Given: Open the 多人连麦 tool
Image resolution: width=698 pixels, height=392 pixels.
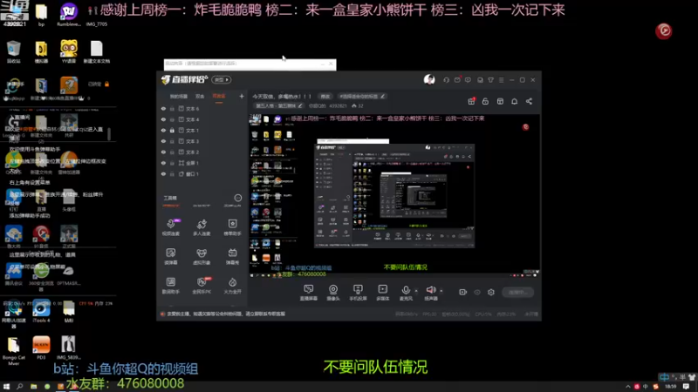Looking at the screenshot, I should click(x=202, y=226).
